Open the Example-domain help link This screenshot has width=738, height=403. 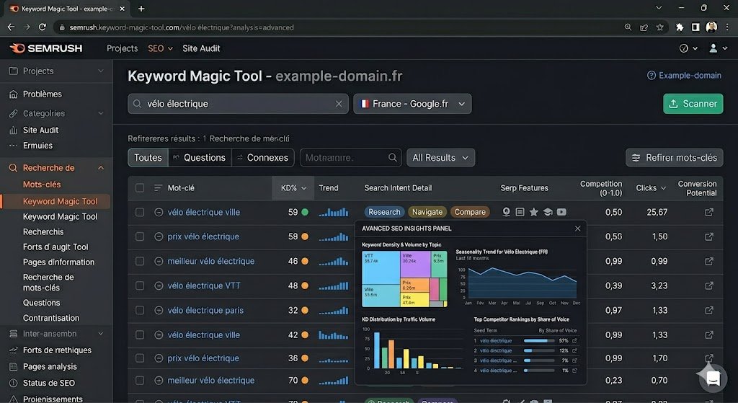pyautogui.click(x=685, y=75)
